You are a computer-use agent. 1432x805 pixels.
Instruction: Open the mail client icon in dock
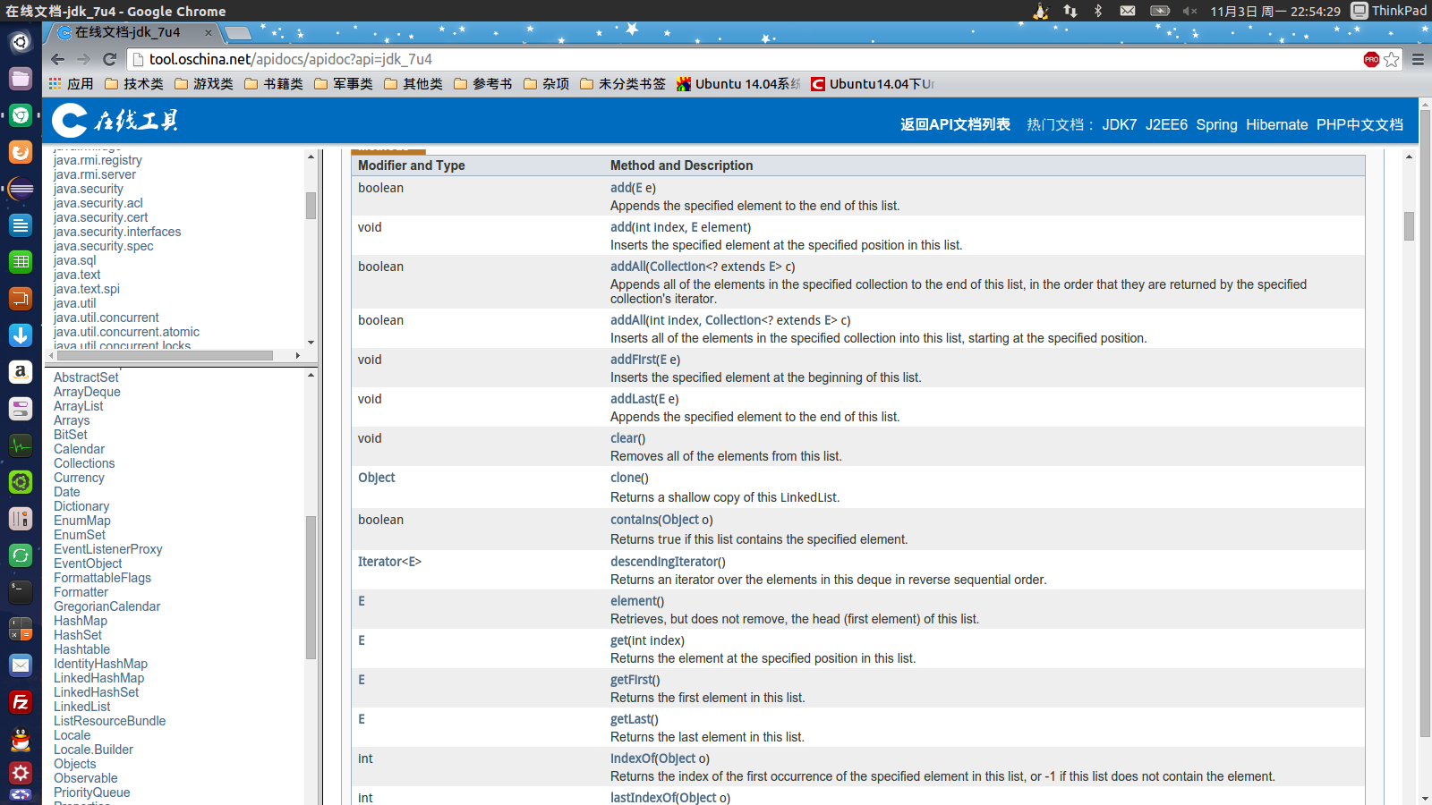point(21,665)
